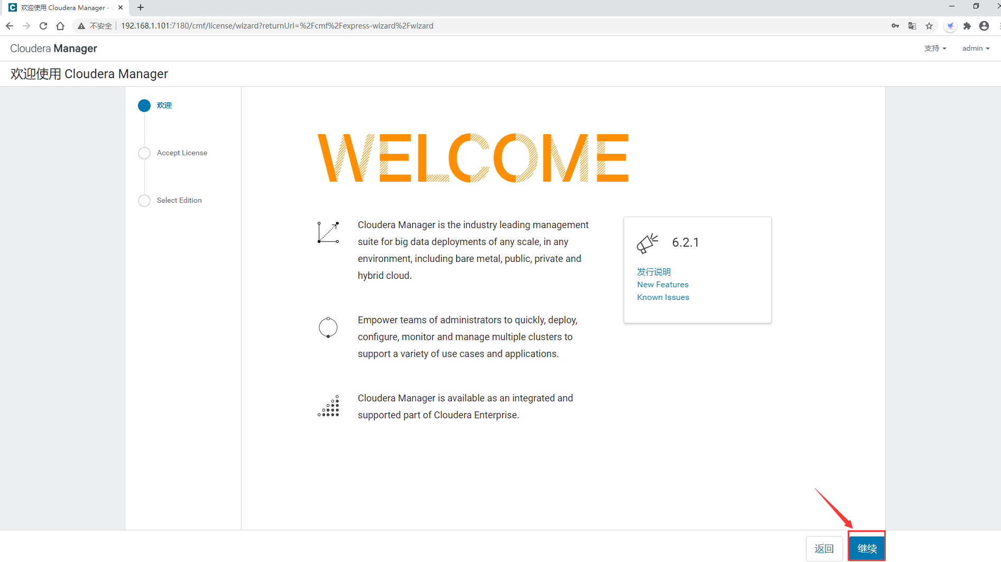Viewport: 1001px width, 562px height.
Task: Click the Cloudera Manager logo text
Action: coord(53,48)
